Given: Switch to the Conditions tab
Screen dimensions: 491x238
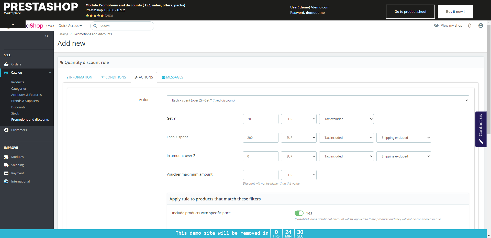Looking at the screenshot, I should 113,77.
